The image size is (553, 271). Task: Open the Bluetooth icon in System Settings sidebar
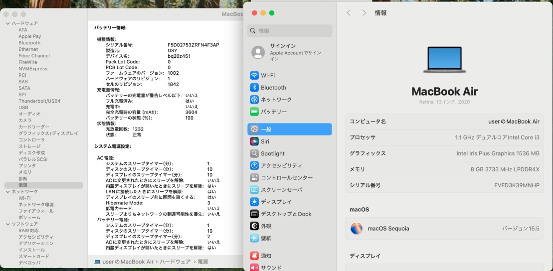pos(254,87)
